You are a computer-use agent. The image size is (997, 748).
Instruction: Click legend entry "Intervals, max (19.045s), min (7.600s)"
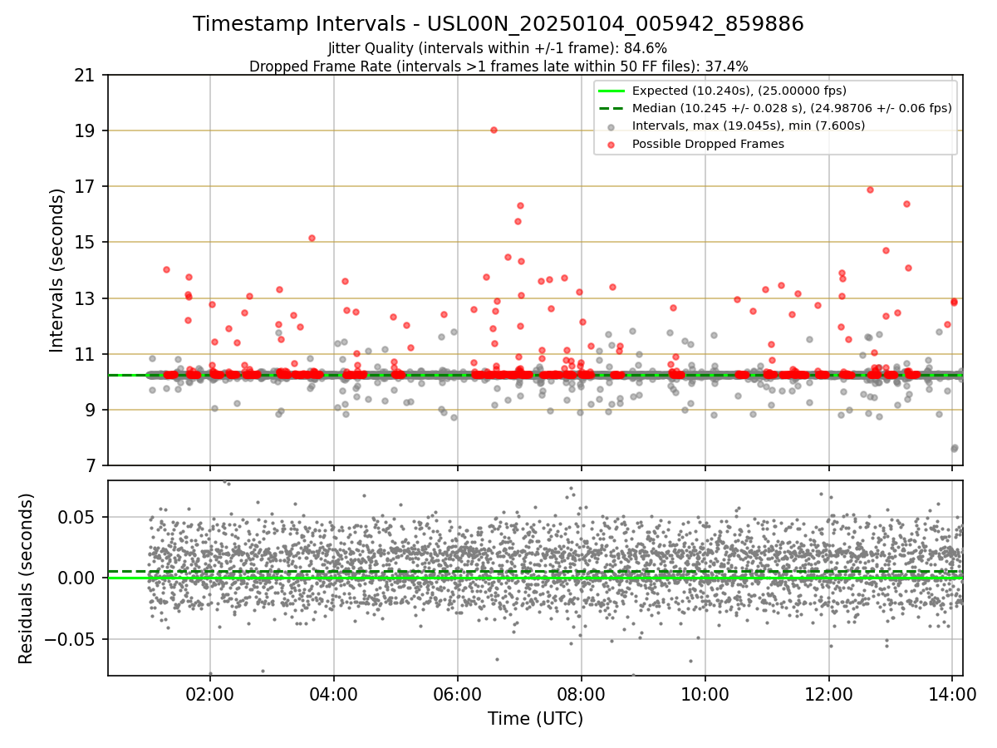tap(749, 125)
